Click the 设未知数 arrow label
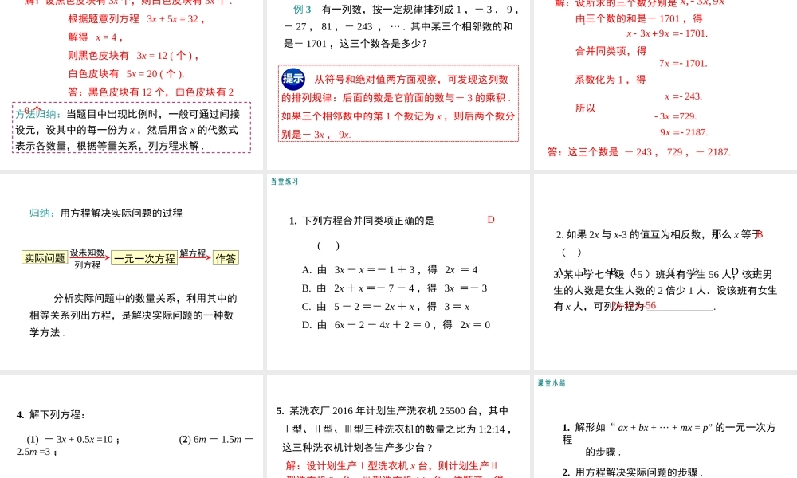797x478 pixels. coord(88,253)
